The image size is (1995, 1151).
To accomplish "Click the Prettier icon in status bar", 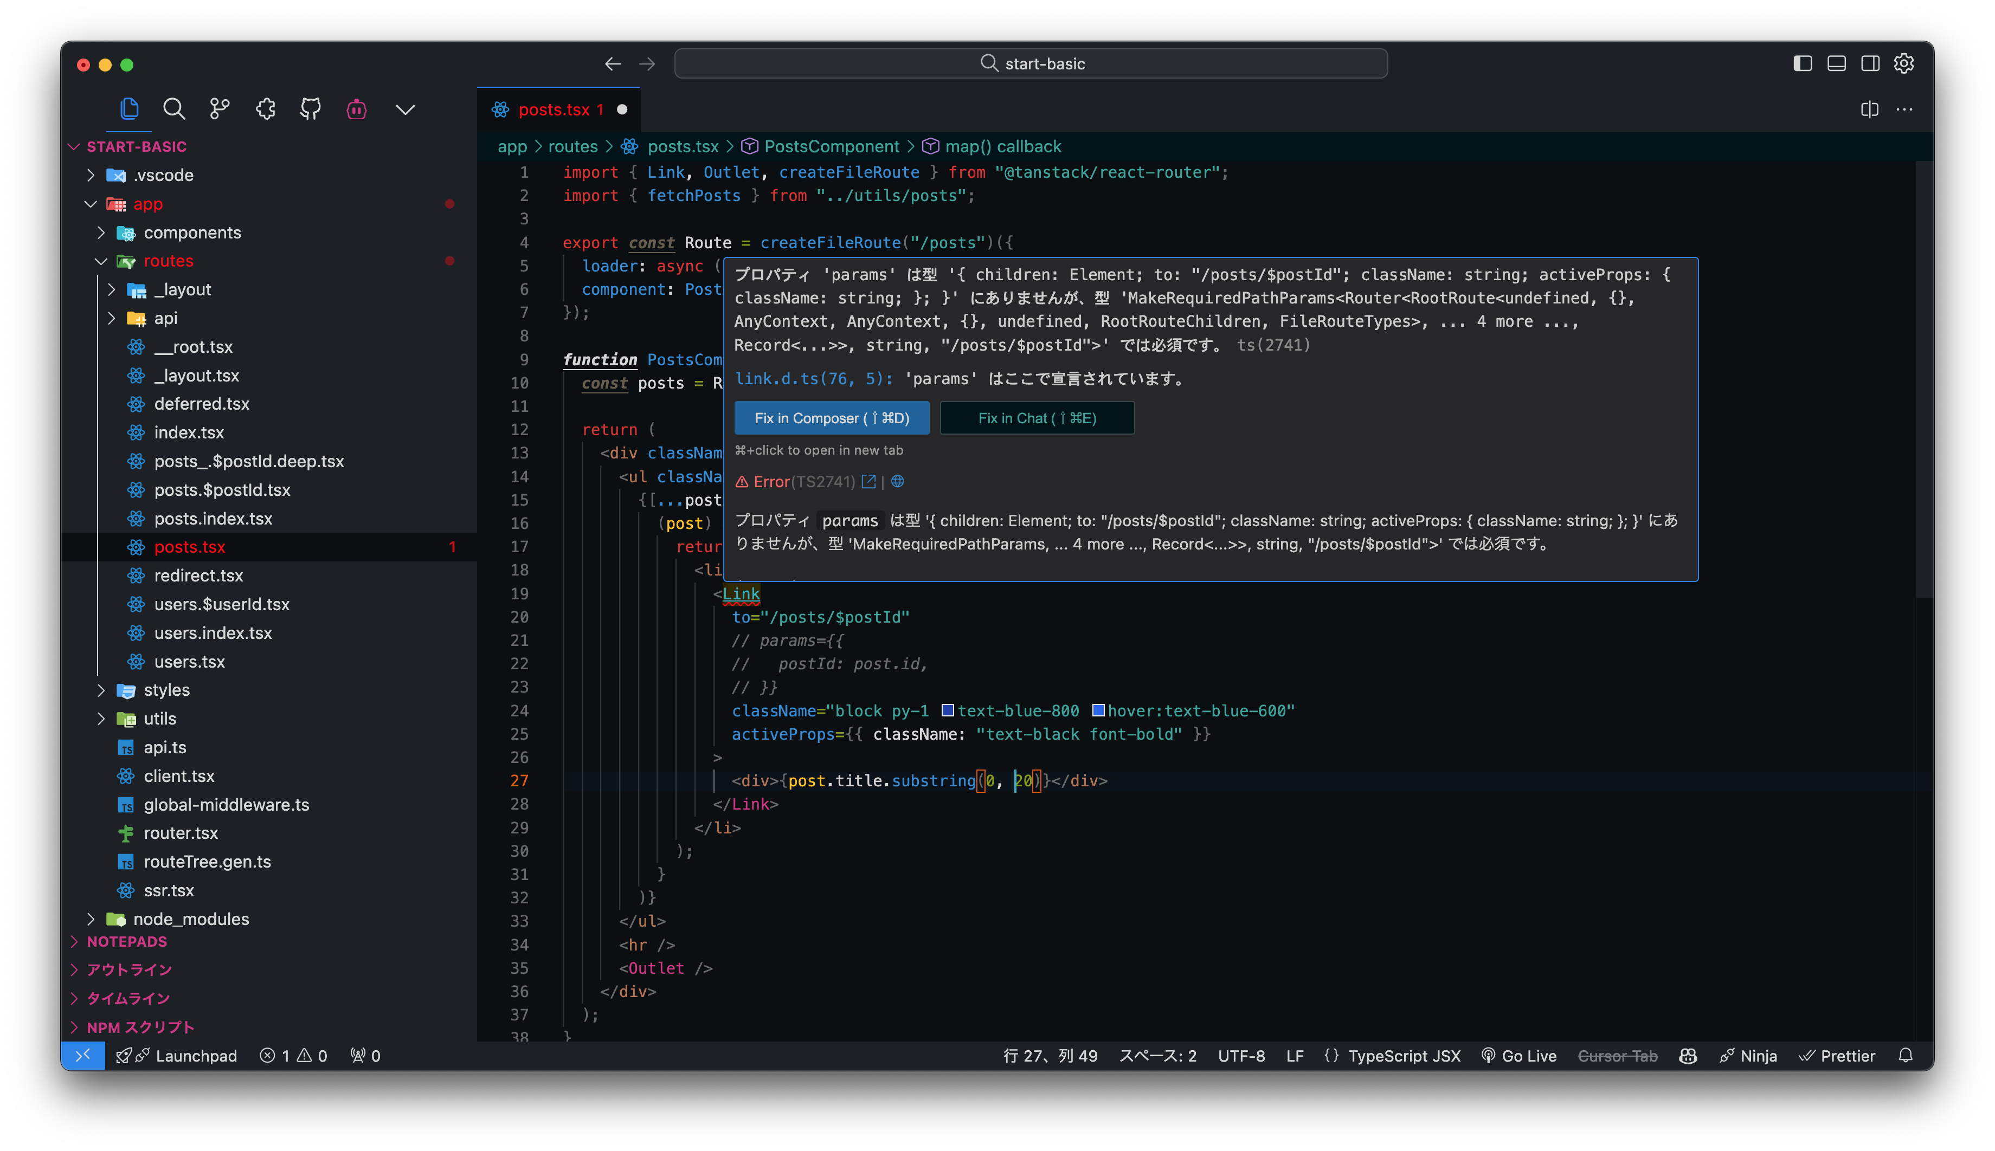I will [x=1806, y=1055].
